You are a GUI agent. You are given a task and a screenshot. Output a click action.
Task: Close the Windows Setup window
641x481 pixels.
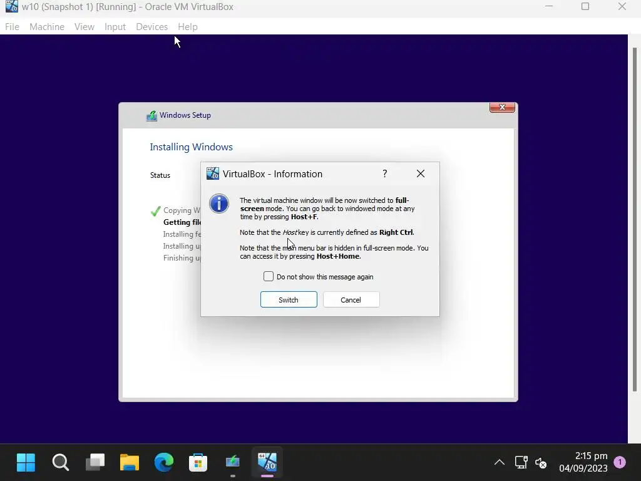tap(502, 107)
